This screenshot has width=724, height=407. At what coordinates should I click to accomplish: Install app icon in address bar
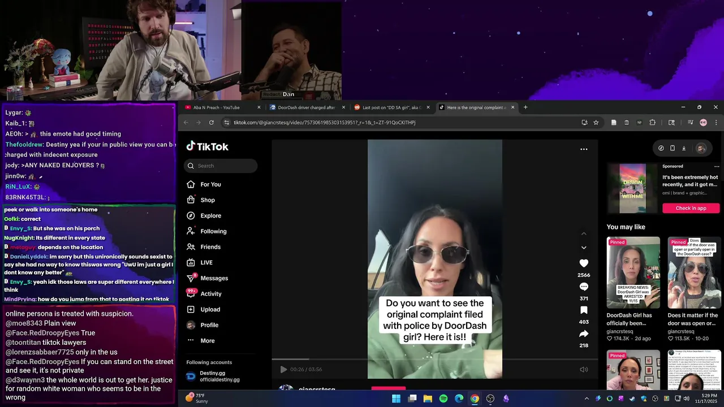point(584,122)
